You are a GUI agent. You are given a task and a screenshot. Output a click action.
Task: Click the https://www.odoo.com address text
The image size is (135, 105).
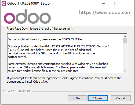click(105, 12)
